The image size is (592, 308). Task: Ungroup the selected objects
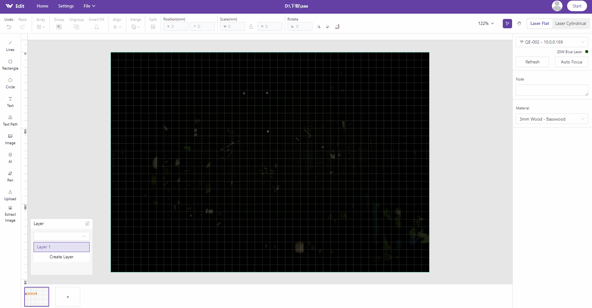point(76,24)
